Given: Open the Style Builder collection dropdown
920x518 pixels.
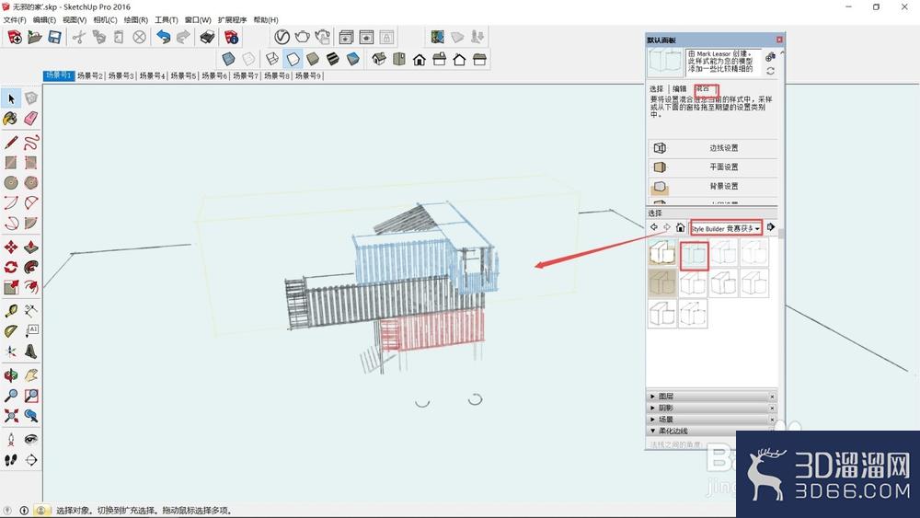Looking at the screenshot, I should [726, 228].
